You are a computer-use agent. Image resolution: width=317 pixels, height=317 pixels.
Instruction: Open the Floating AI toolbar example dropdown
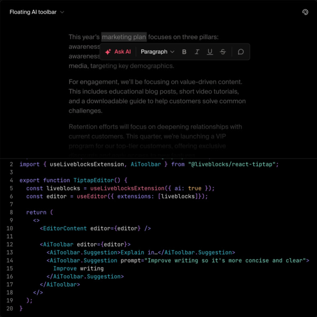pos(37,12)
